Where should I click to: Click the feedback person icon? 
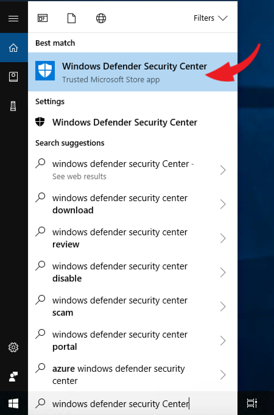[x=13, y=377]
